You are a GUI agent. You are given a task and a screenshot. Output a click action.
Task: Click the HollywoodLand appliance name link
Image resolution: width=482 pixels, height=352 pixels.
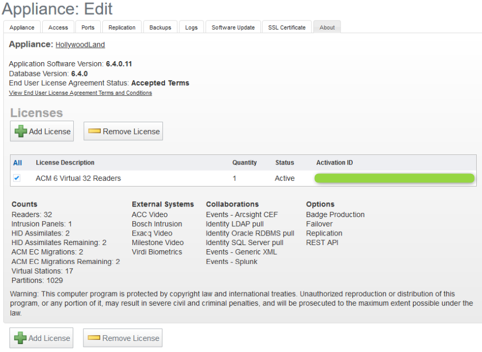coord(80,45)
